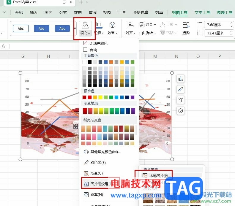Screen dimensions: 235x206
Task: Expand the shape styles gallery
Action: pyautogui.click(x=75, y=28)
